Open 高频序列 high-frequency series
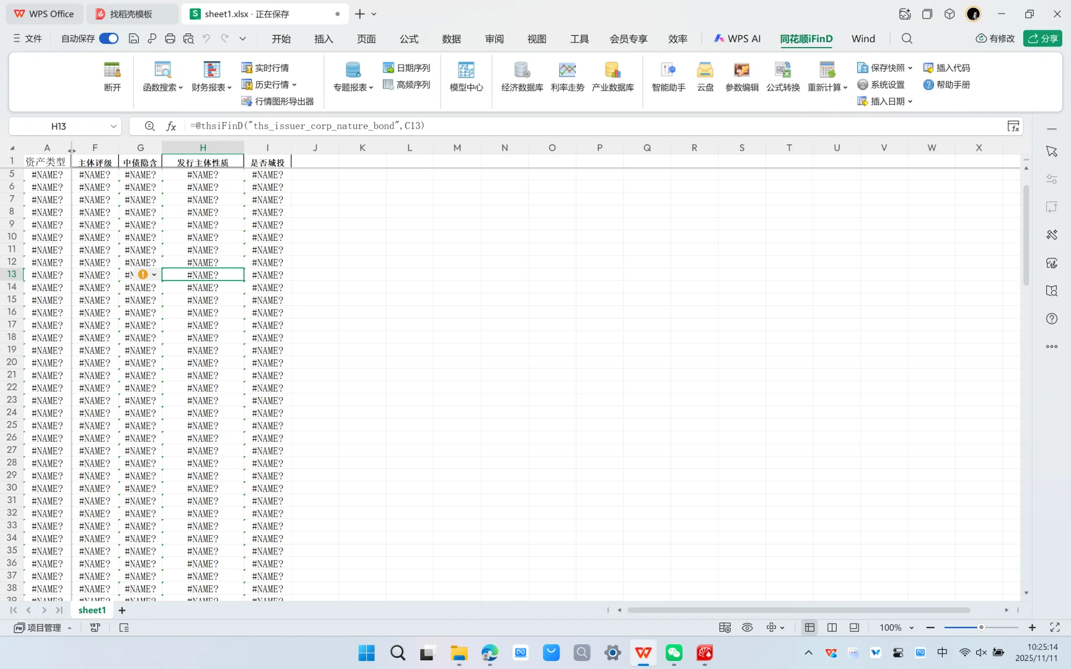The height and width of the screenshot is (669, 1071). coord(407,84)
